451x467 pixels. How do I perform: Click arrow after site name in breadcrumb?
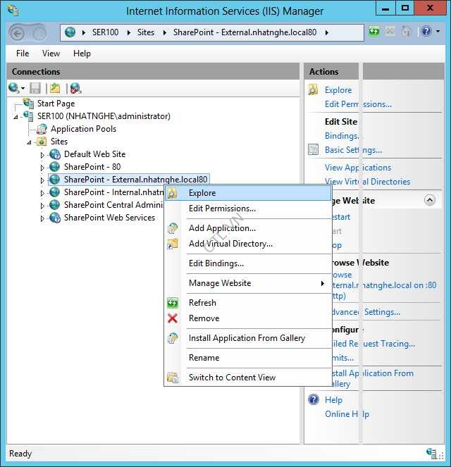point(327,32)
